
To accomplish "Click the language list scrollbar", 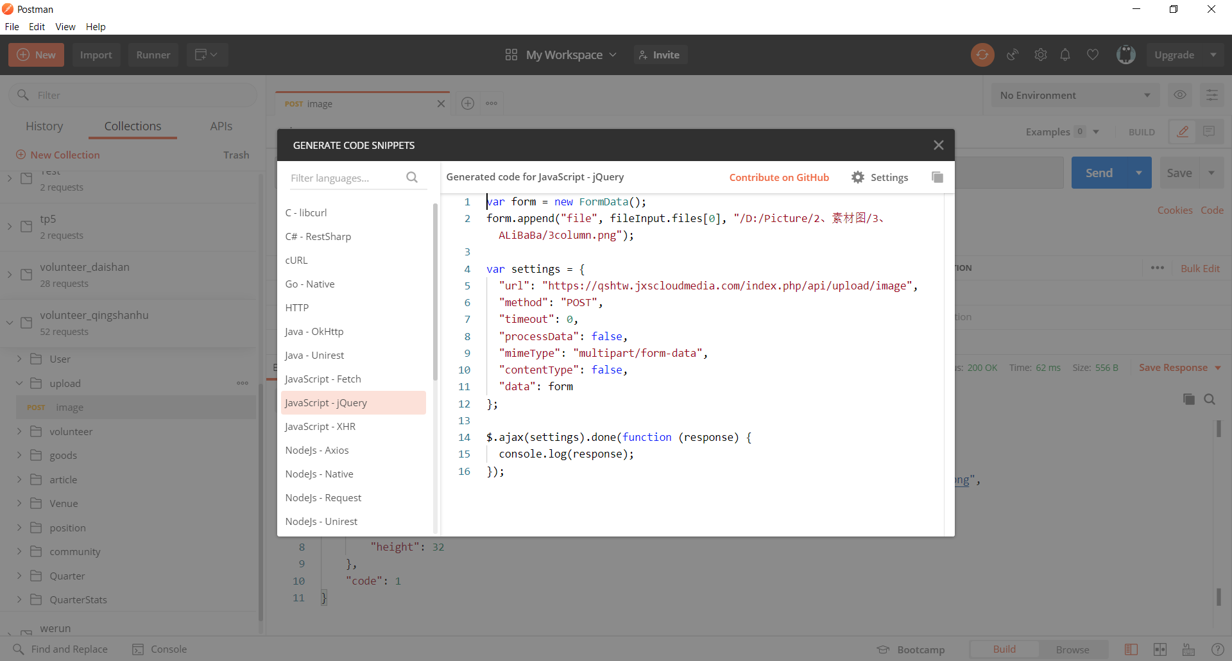I will coord(435,293).
